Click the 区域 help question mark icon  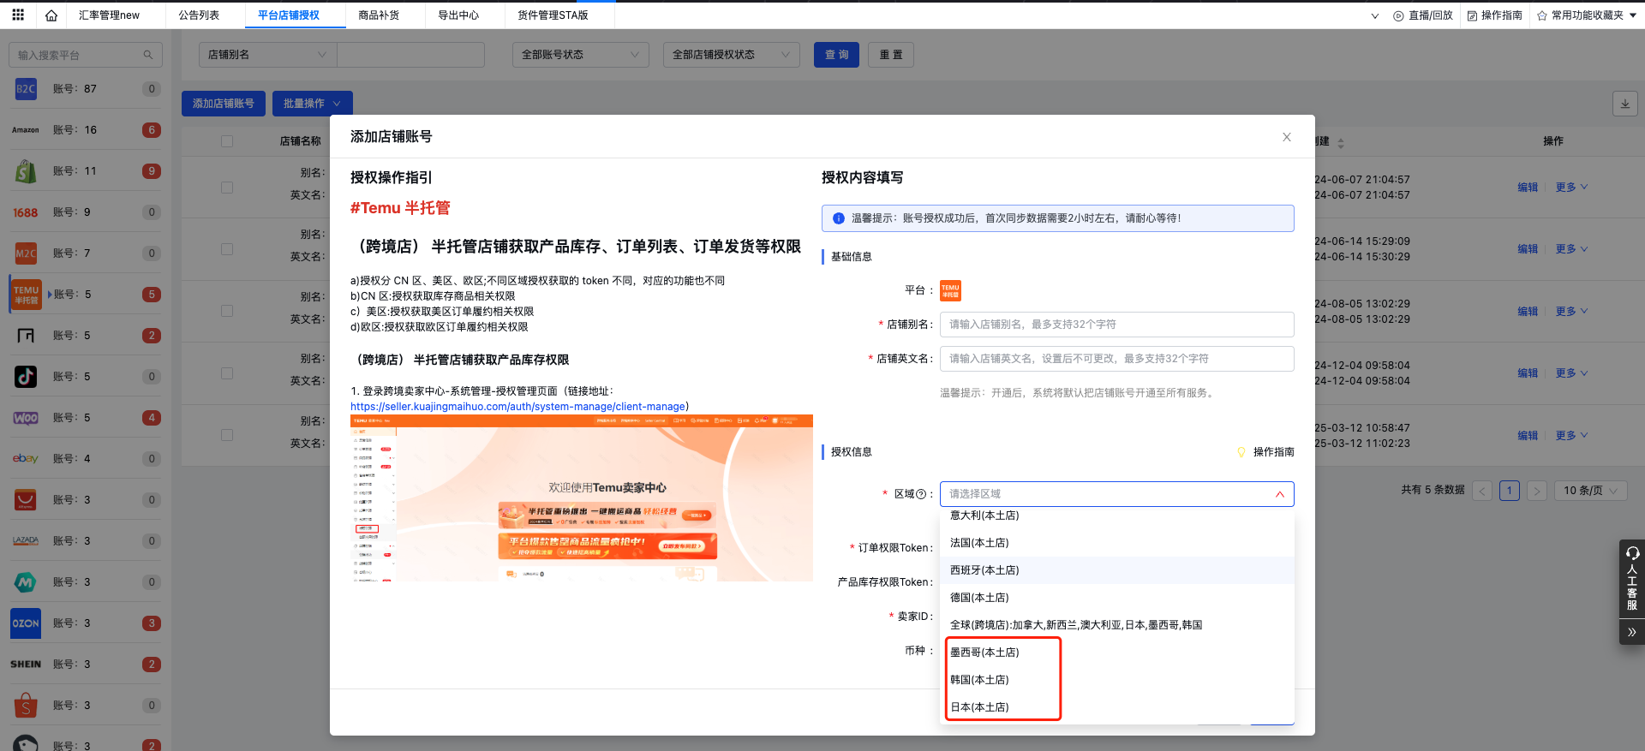[922, 494]
